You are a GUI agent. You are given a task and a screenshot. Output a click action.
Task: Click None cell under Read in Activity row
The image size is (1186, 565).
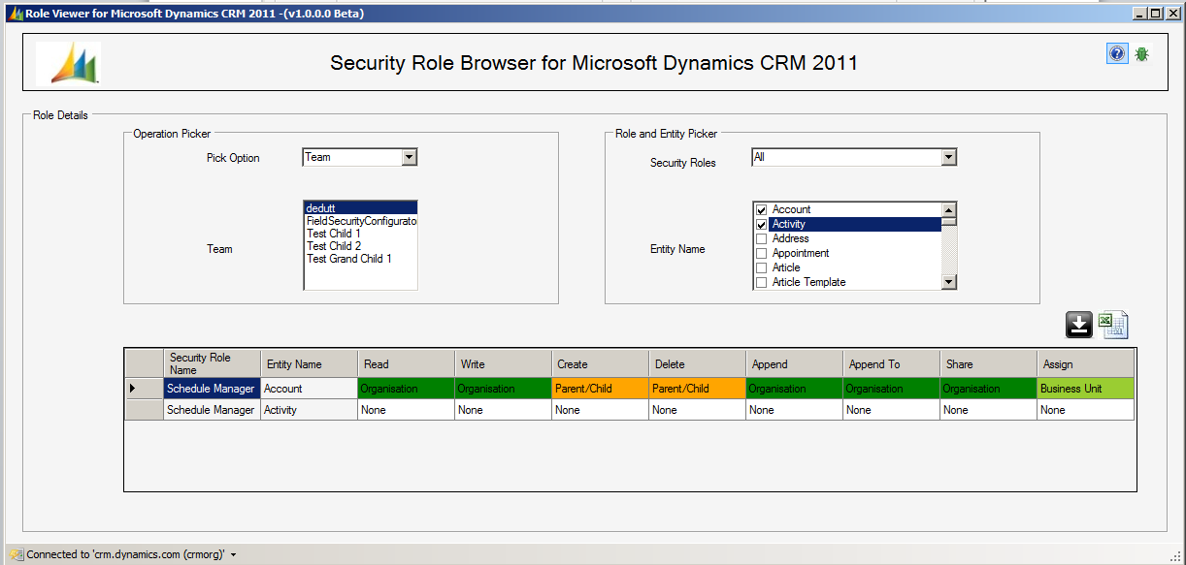coord(406,410)
